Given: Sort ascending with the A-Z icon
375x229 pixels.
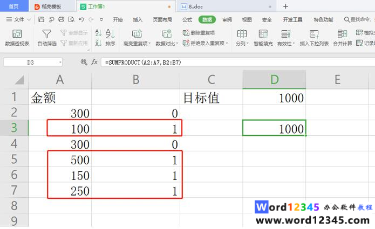Looking at the screenshot, I should click(x=98, y=33).
